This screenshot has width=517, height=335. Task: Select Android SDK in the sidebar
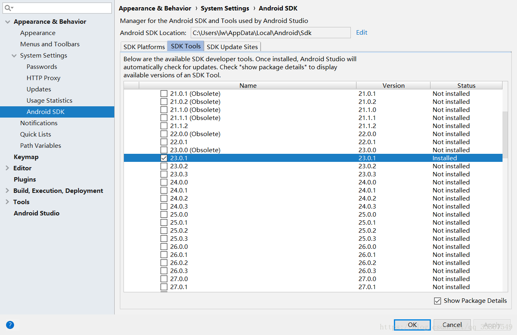[x=57, y=112]
